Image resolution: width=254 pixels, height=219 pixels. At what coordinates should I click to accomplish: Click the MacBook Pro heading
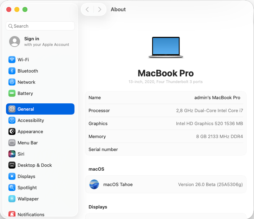tap(165, 73)
